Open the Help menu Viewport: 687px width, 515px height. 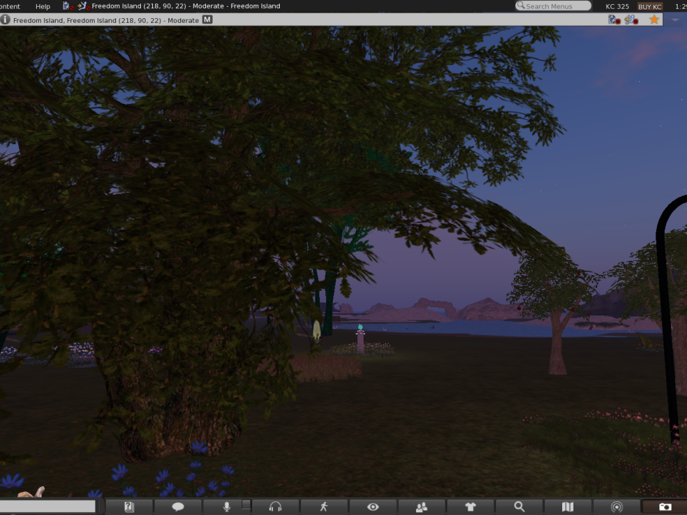pyautogui.click(x=42, y=6)
